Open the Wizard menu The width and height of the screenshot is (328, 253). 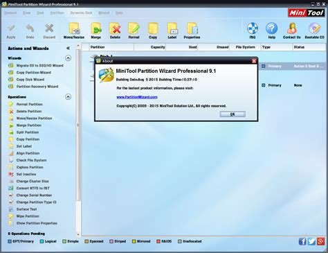point(104,13)
